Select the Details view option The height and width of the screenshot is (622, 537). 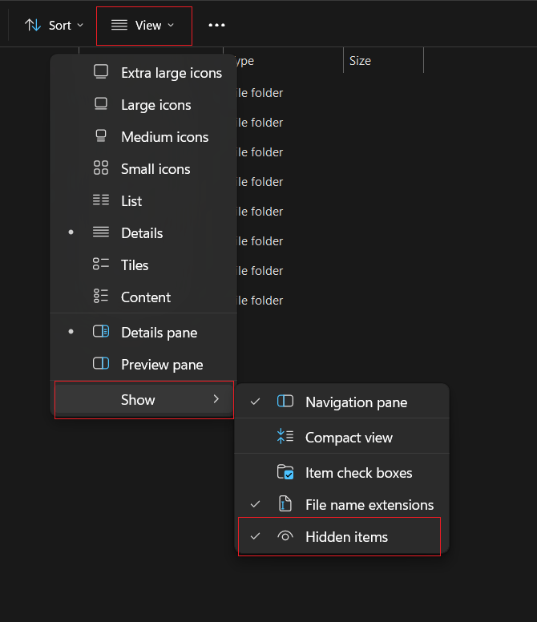click(x=142, y=233)
